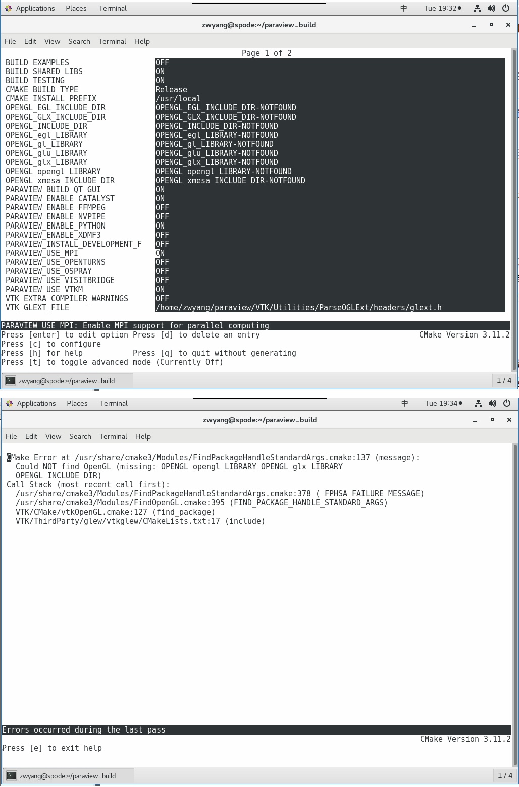This screenshot has height=787, width=519.
Task: Click the network icon beside the 19:32 clock
Action: pyautogui.click(x=477, y=8)
